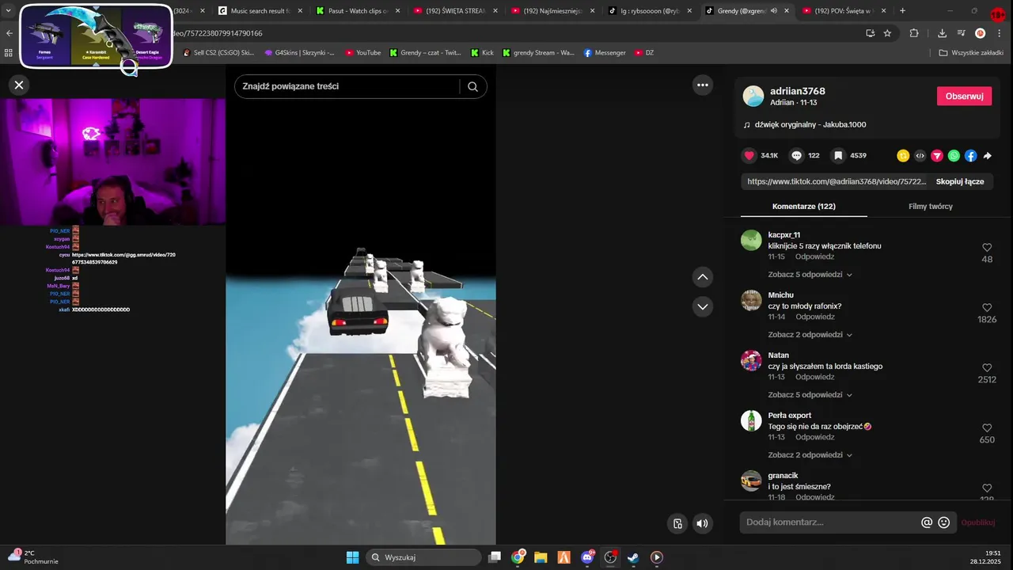Open Steam from the taskbar
The height and width of the screenshot is (570, 1013).
pyautogui.click(x=633, y=557)
